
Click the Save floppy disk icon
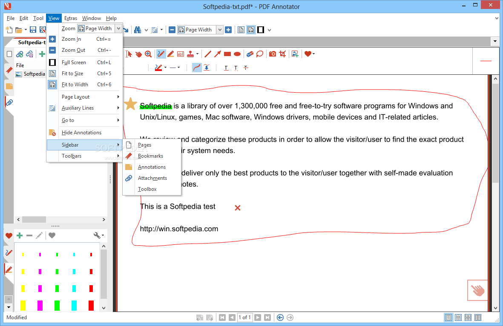33,30
